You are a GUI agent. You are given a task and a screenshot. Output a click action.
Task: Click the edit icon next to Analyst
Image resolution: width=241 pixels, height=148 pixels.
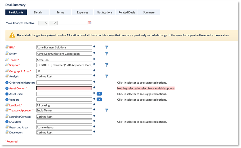pos(7,76)
